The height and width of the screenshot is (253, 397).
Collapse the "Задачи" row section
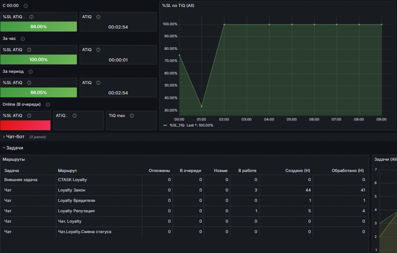[14, 148]
